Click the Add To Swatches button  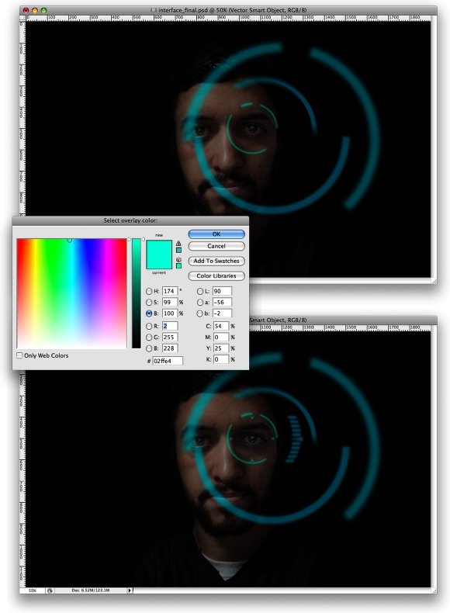216,261
